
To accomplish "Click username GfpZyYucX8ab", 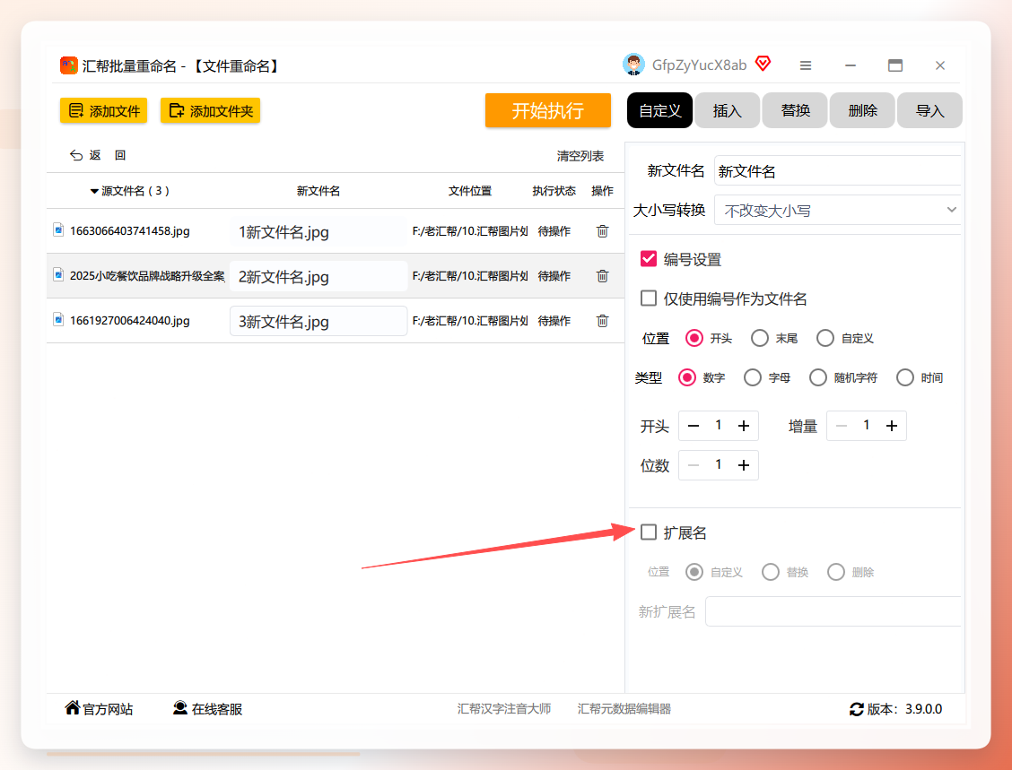I will [x=699, y=65].
